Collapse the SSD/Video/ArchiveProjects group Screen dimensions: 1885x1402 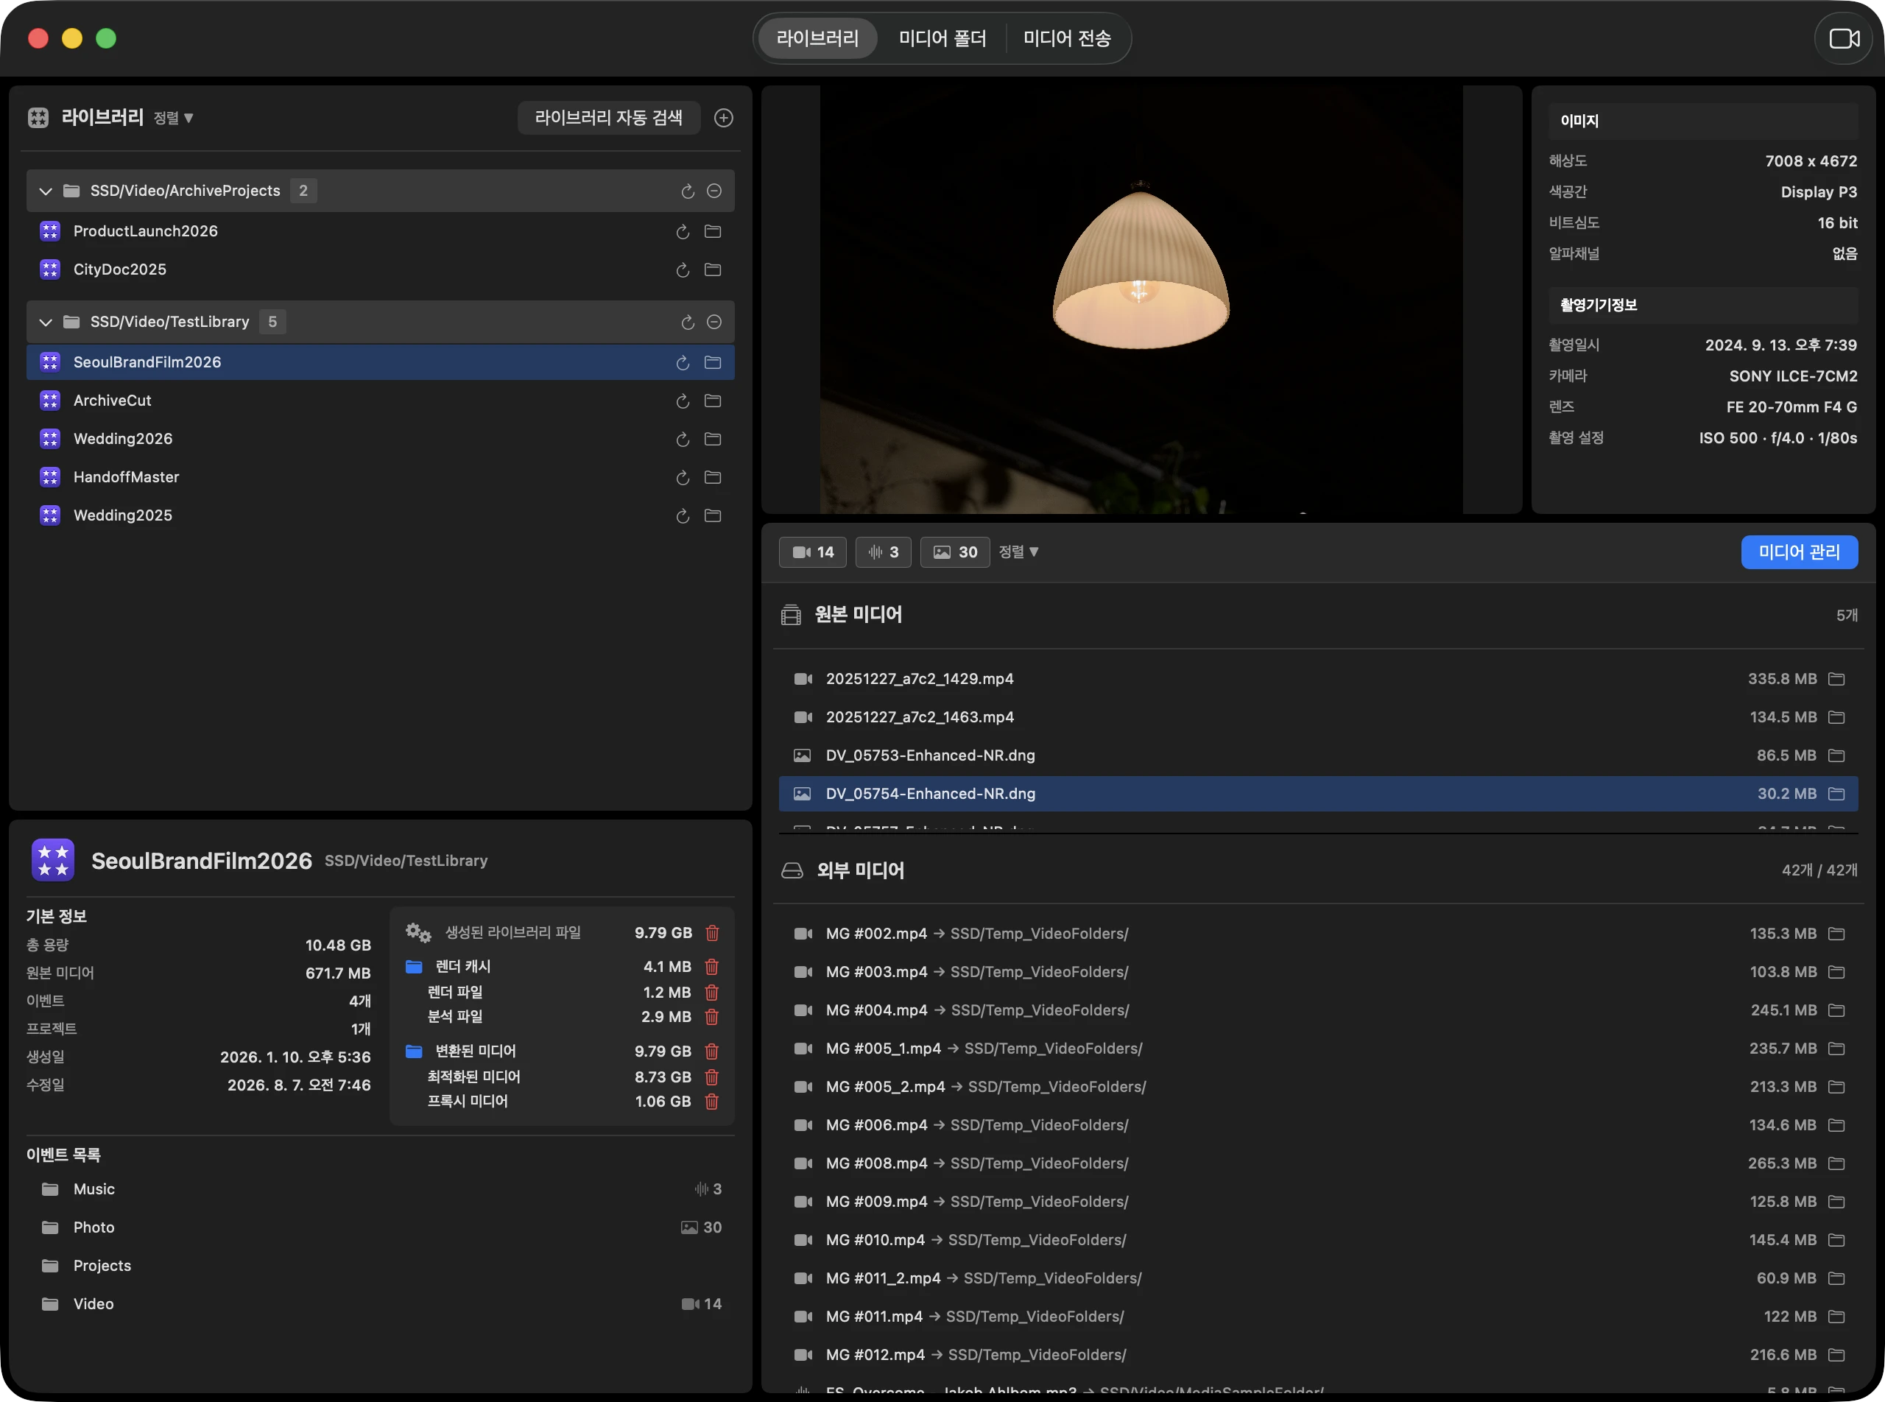[46, 191]
